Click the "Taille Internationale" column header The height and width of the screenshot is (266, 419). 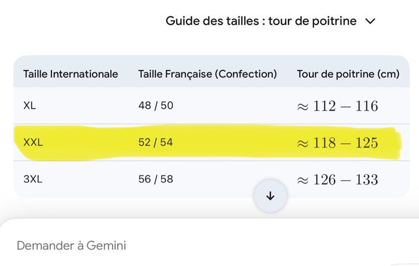[x=71, y=74]
